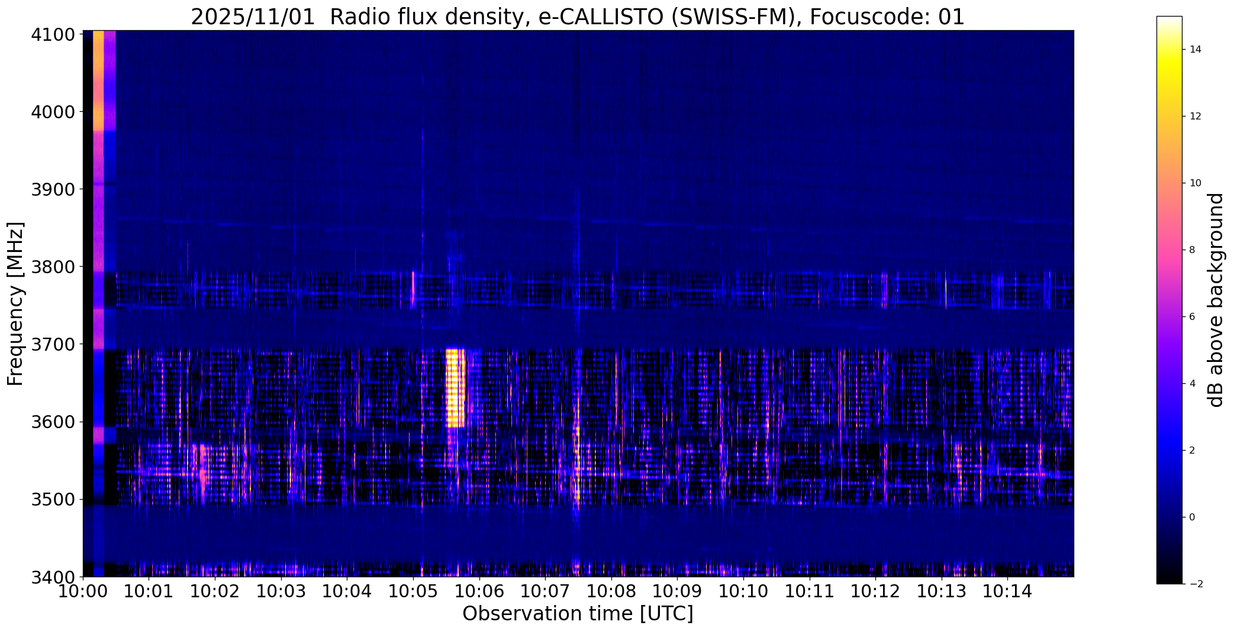Click the colorbar tick value 14
This screenshot has height=631, width=1234.
1196,50
